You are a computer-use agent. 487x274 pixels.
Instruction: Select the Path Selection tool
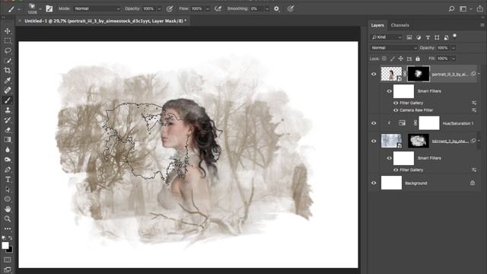tap(8, 190)
